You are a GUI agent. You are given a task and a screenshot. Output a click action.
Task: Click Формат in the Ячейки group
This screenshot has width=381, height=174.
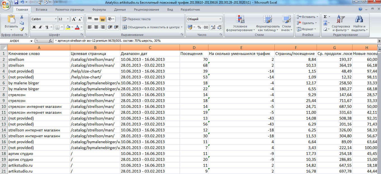coord(306,29)
